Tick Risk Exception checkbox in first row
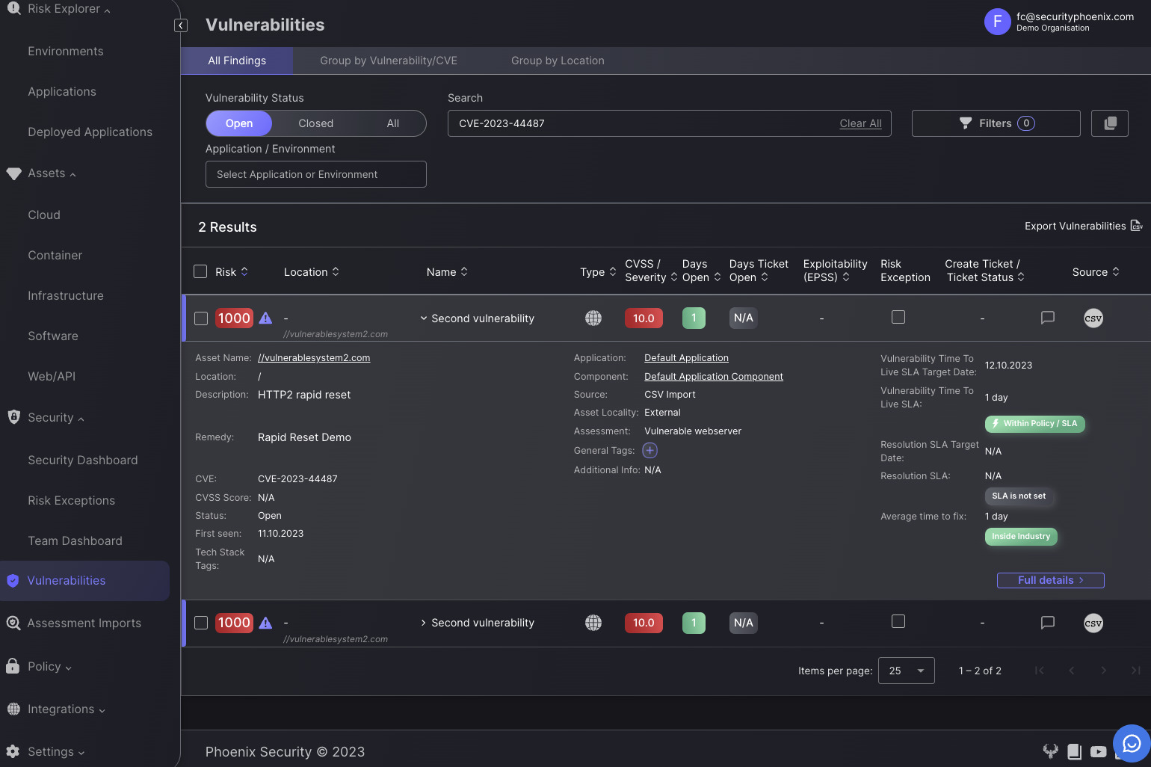This screenshot has height=767, width=1151. (x=898, y=317)
